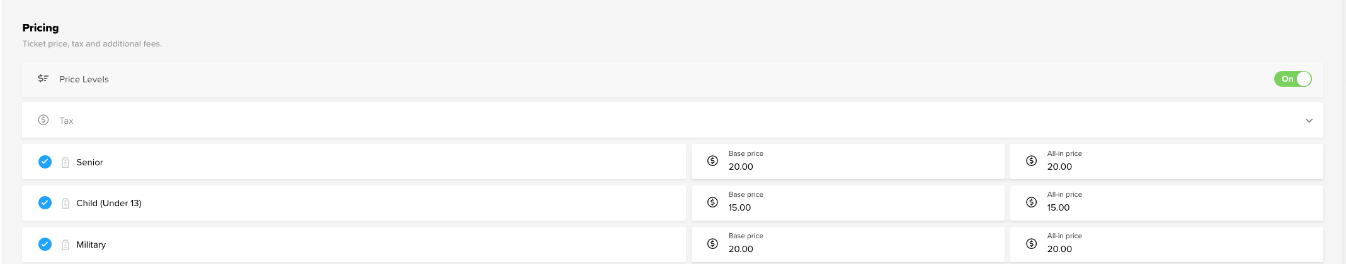Turn off the Price Levels toggle
This screenshot has width=1346, height=264.
click(1292, 79)
